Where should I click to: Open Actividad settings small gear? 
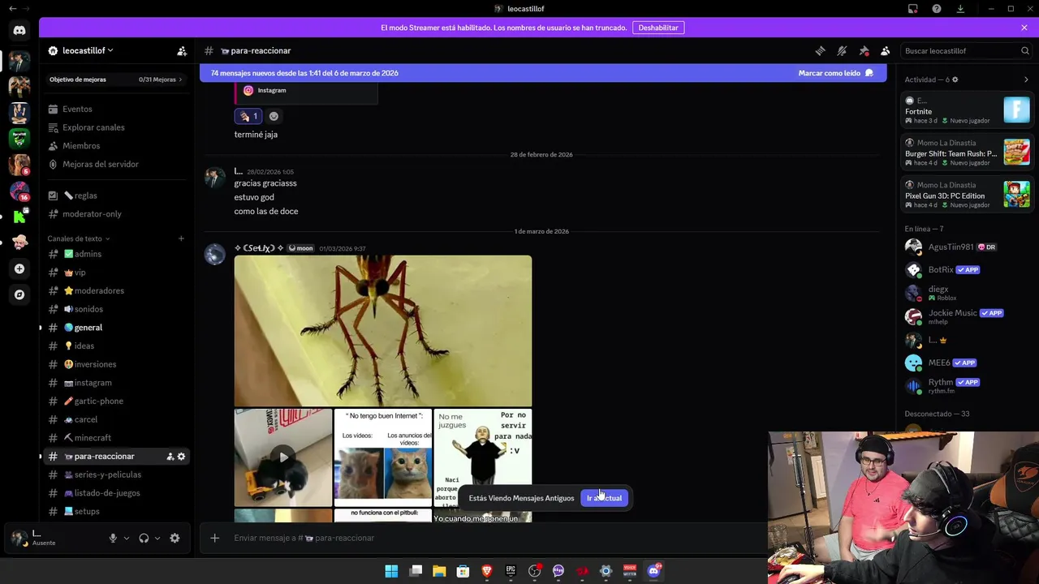coord(955,79)
